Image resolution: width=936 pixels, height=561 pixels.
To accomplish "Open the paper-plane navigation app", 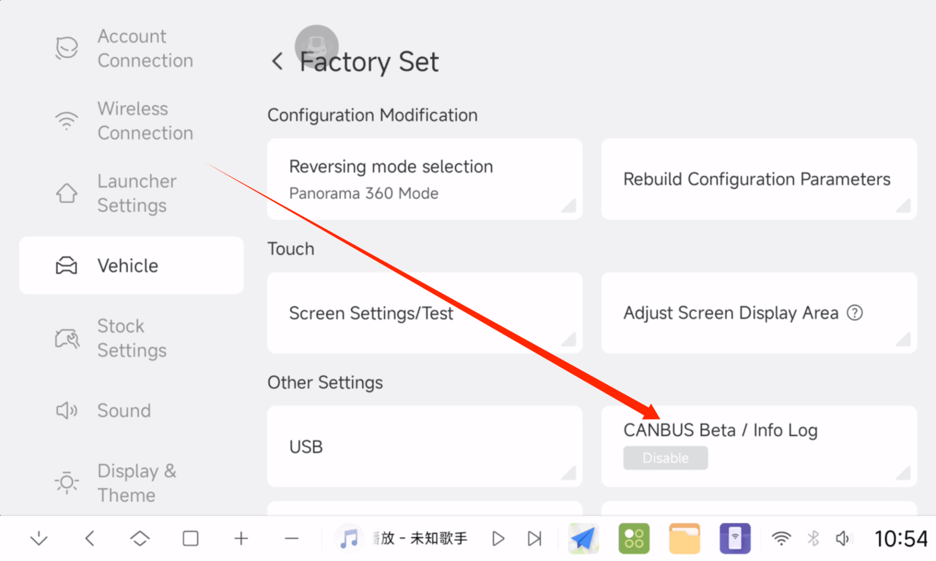I will point(583,539).
